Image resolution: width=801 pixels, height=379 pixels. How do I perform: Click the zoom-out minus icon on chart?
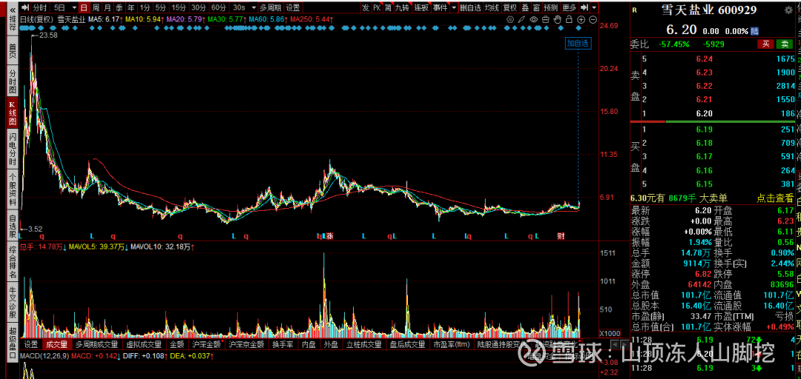(x=593, y=19)
